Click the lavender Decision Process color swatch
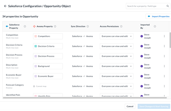The height and width of the screenshot is (111, 171). click(x=36, y=56)
